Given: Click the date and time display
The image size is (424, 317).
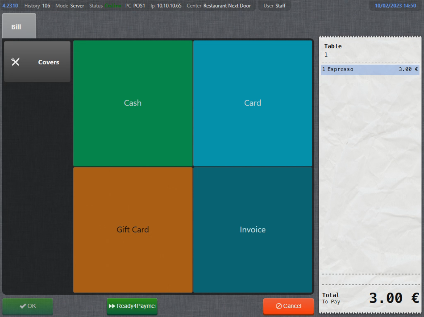Looking at the screenshot, I should 395,6.
